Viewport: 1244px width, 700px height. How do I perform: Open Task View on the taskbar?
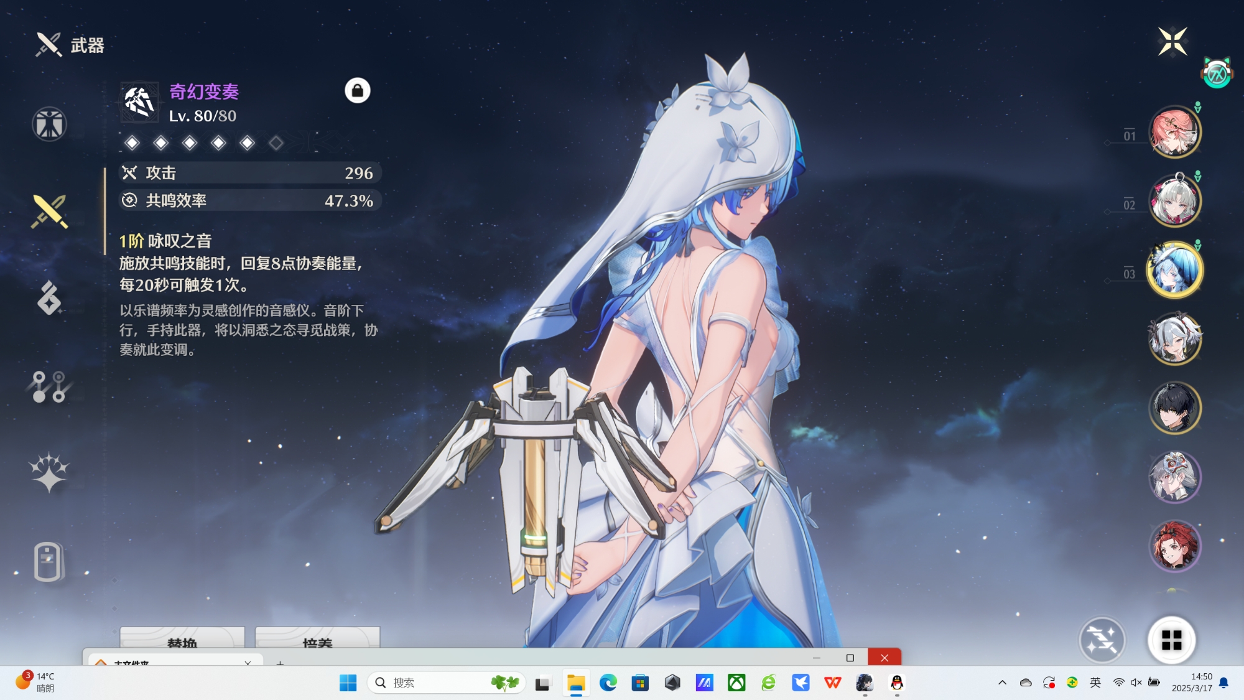[x=542, y=683]
